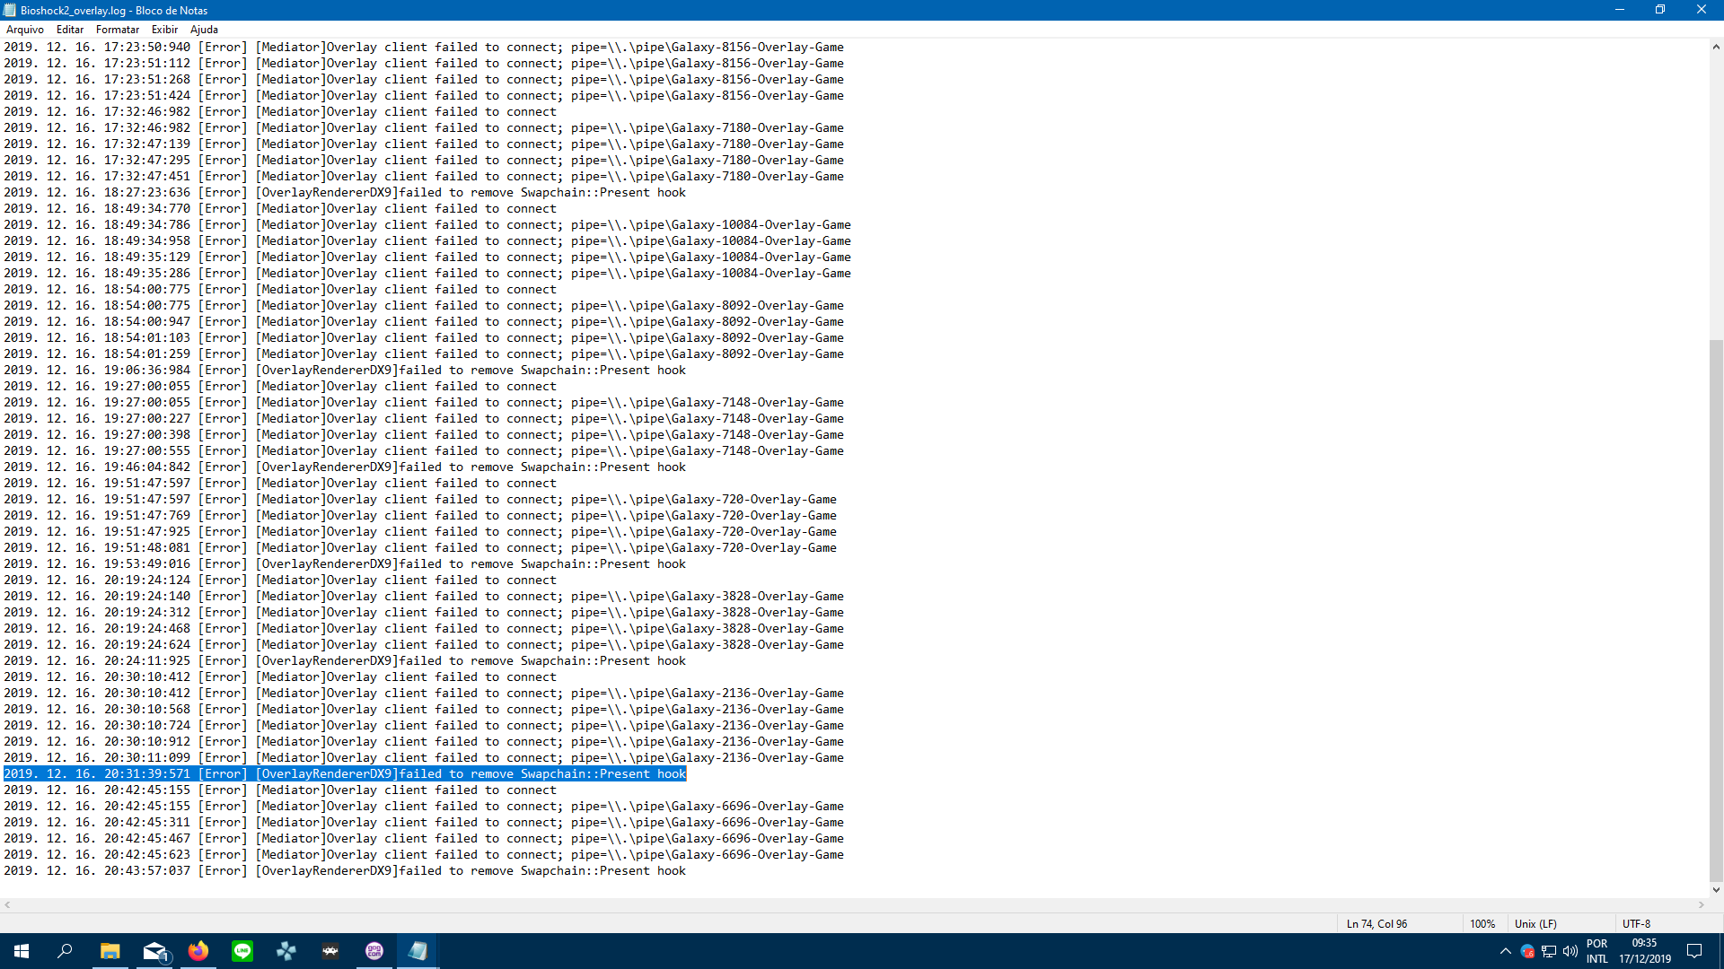Click the vertical scrollbar down arrow
This screenshot has width=1724, height=969.
click(x=1716, y=890)
